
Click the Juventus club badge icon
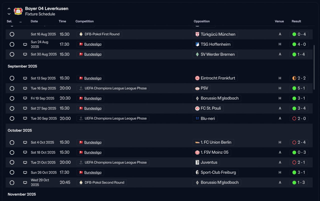[x=197, y=162]
